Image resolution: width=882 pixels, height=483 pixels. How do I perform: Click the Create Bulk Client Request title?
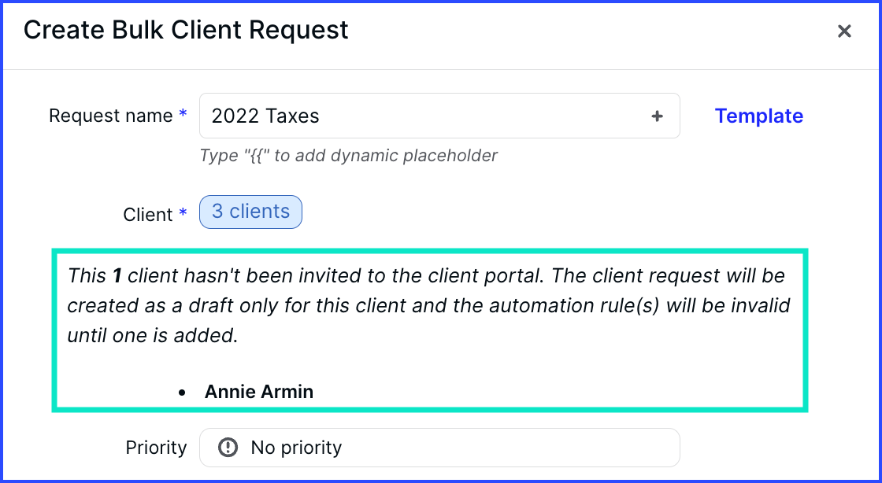pyautogui.click(x=186, y=30)
